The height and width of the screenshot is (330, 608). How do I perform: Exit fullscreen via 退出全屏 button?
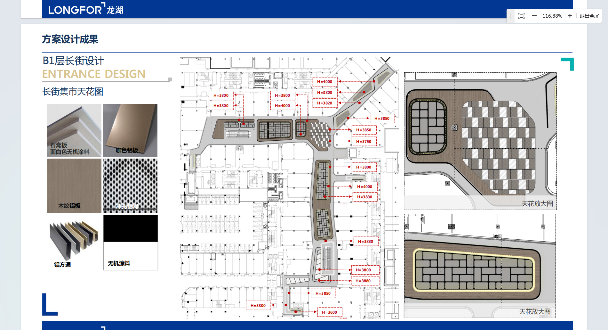pyautogui.click(x=589, y=16)
